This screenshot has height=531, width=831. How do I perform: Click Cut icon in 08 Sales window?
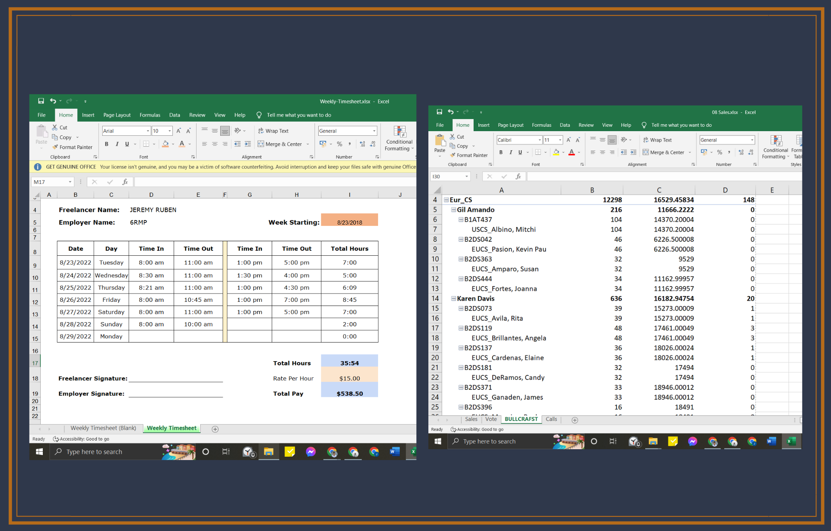click(x=452, y=137)
